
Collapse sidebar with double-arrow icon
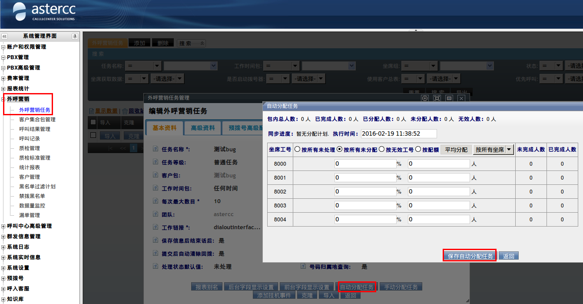4,36
